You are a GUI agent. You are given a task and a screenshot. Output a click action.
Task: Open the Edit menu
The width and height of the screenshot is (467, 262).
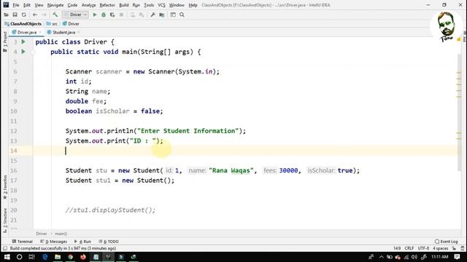click(x=27, y=5)
